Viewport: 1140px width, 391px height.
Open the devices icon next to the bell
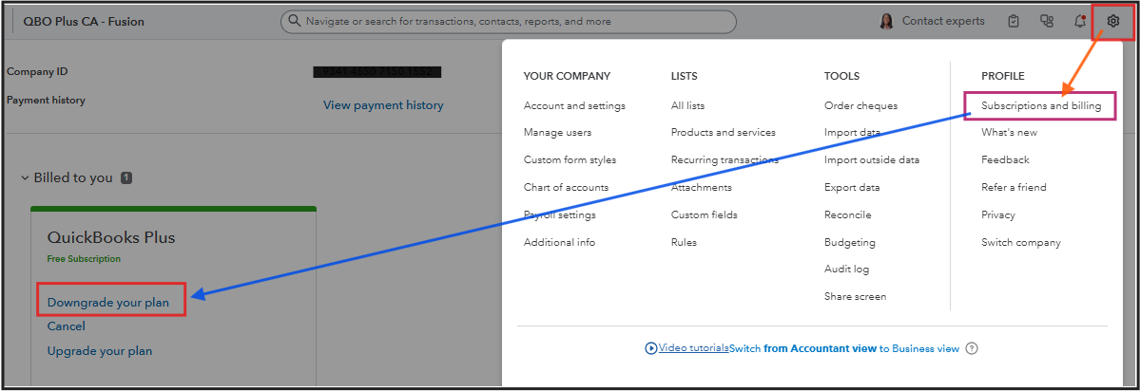[1047, 21]
